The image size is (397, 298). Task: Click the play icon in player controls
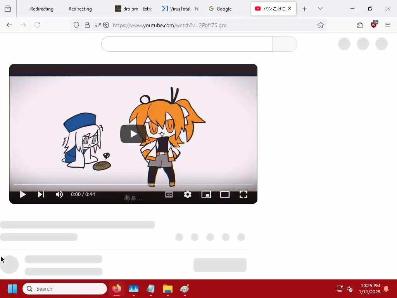(23, 194)
